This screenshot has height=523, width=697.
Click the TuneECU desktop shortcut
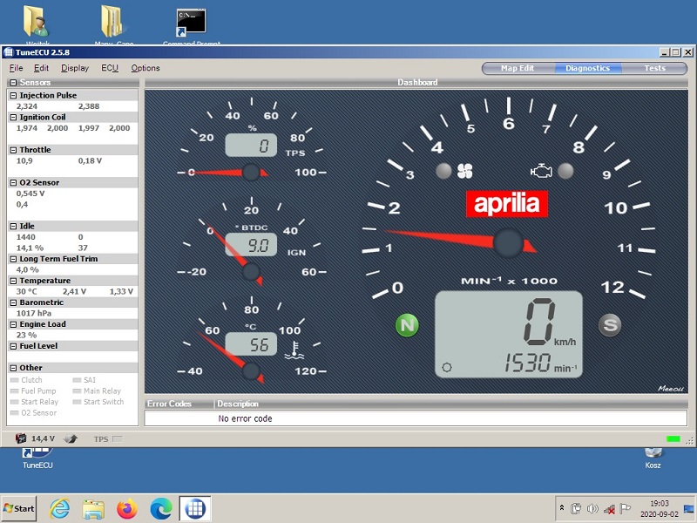click(x=37, y=459)
